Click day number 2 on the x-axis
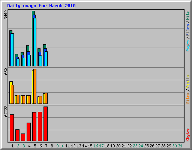The height and width of the screenshot is (150, 192). click(x=18, y=146)
